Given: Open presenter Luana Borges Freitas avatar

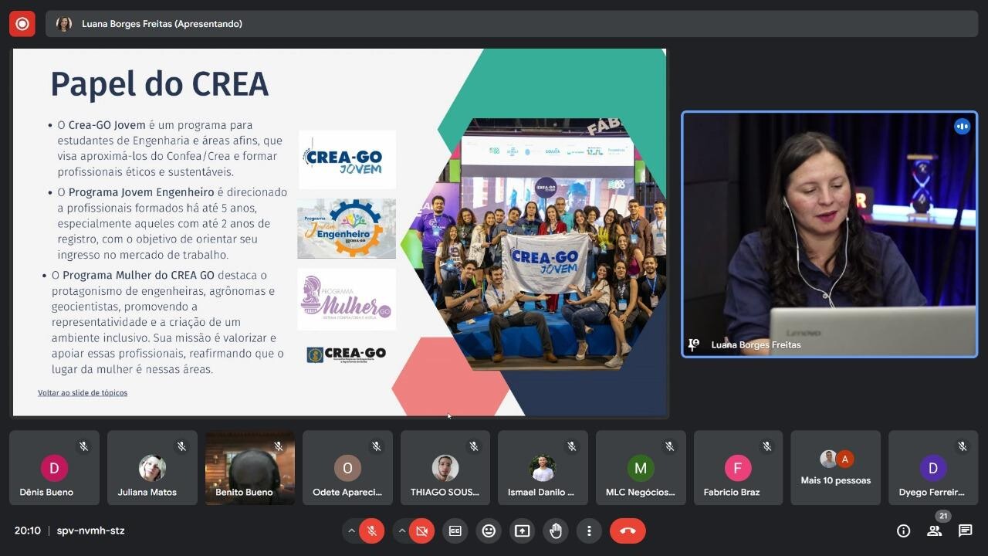Looking at the screenshot, I should pyautogui.click(x=64, y=24).
